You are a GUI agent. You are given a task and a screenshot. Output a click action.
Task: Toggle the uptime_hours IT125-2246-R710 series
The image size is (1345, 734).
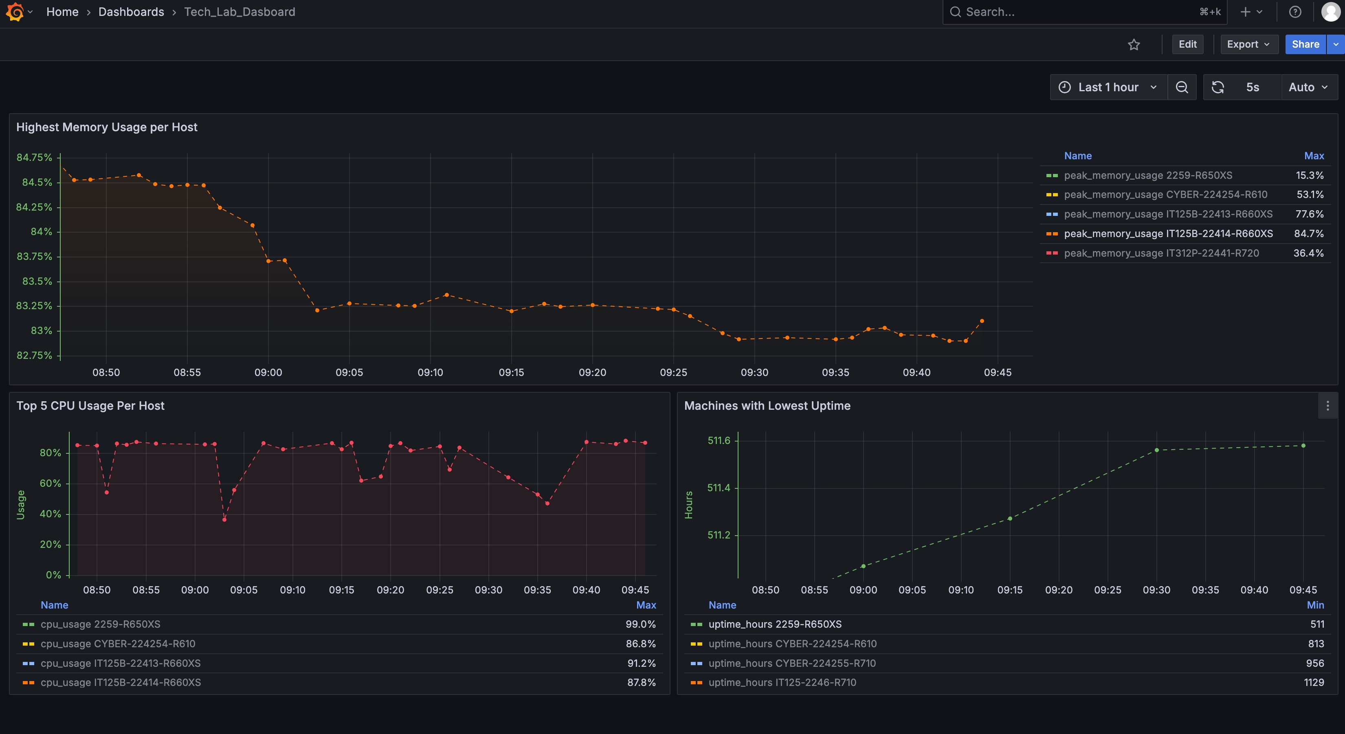point(782,682)
